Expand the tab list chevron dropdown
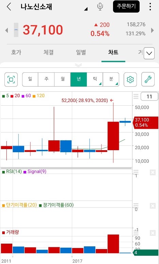 (x=149, y=53)
